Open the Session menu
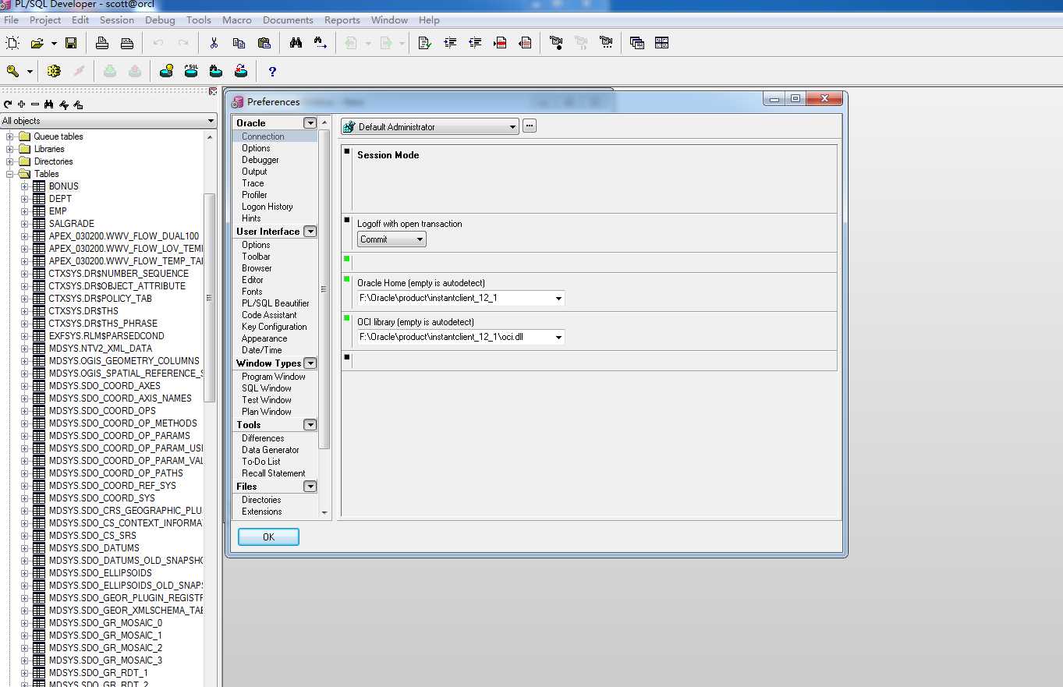Viewport: 1063px width, 687px height. 117,19
